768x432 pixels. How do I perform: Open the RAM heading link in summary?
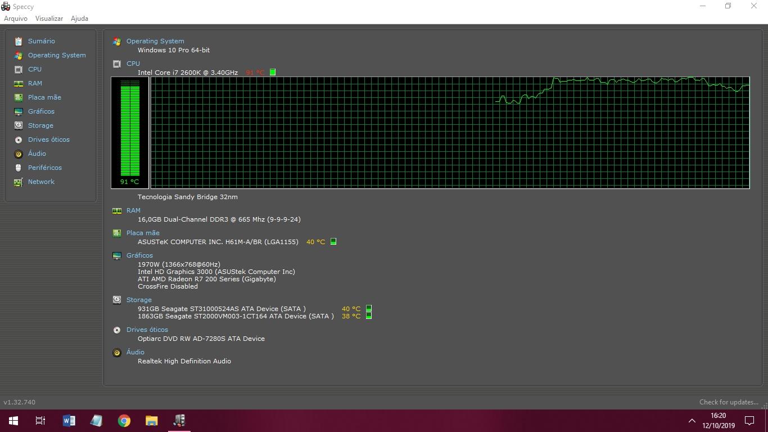point(133,210)
